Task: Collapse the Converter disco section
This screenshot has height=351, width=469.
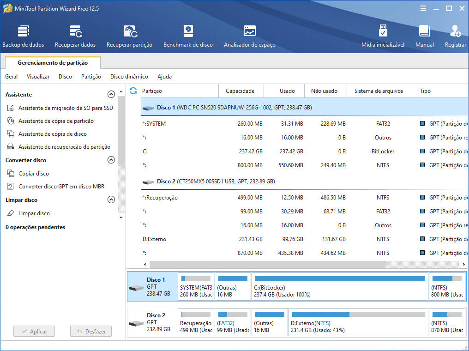Action: [x=111, y=160]
